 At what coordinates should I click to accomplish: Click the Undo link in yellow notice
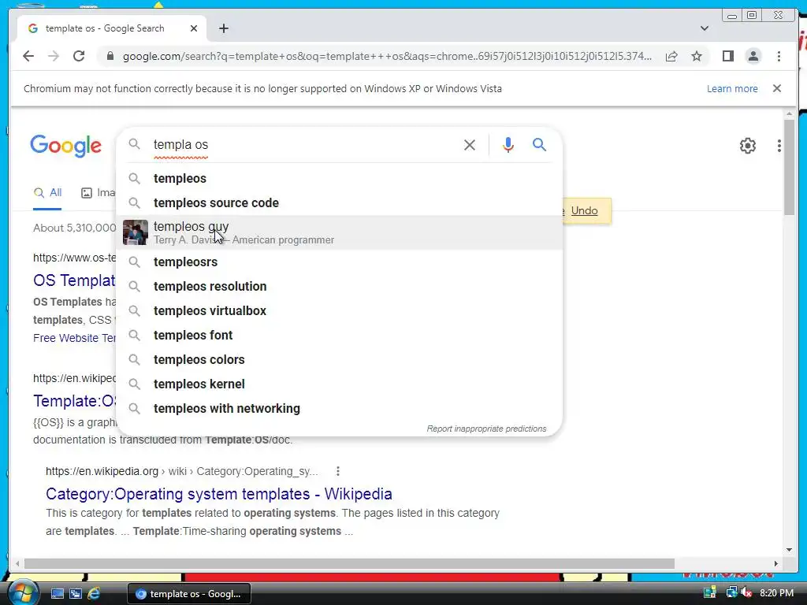(584, 210)
